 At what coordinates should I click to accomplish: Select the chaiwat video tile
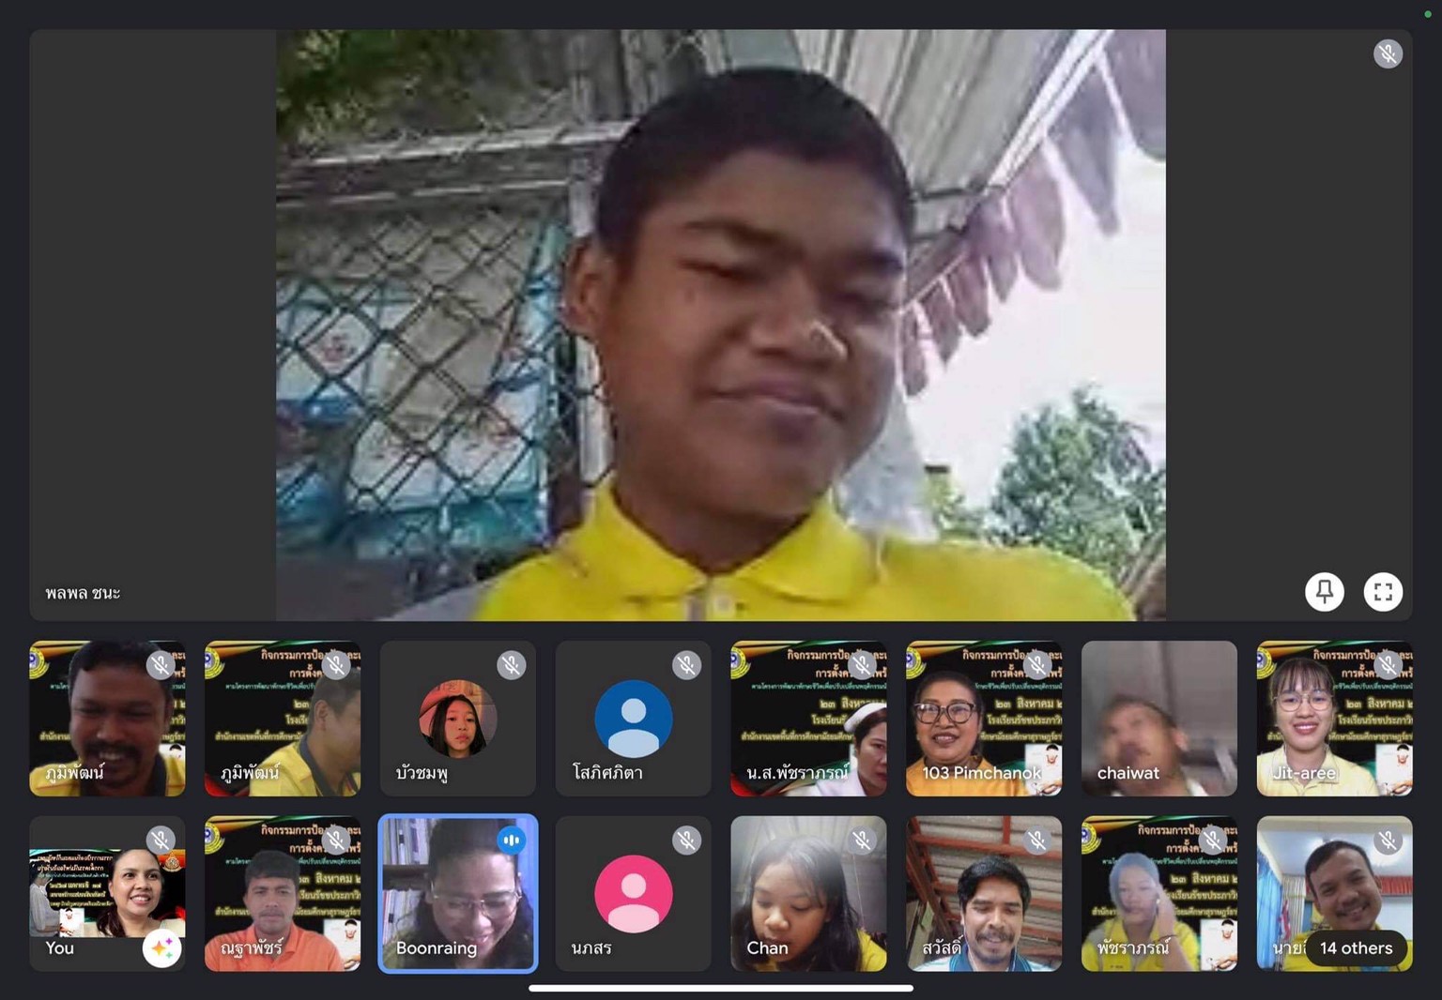[1158, 719]
